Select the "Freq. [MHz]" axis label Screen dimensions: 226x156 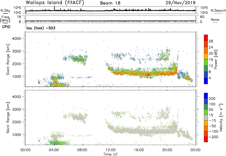pyautogui.click(x=5, y=19)
